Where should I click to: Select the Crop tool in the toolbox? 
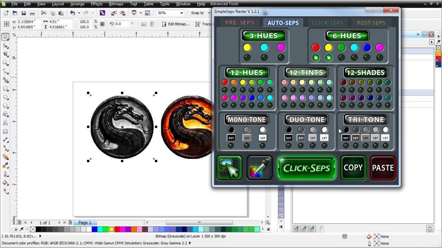pos(5,54)
